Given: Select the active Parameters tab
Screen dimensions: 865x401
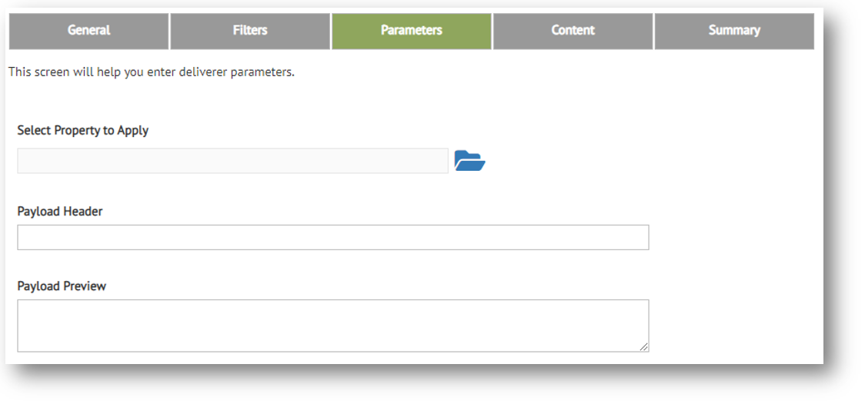Looking at the screenshot, I should (x=412, y=31).
